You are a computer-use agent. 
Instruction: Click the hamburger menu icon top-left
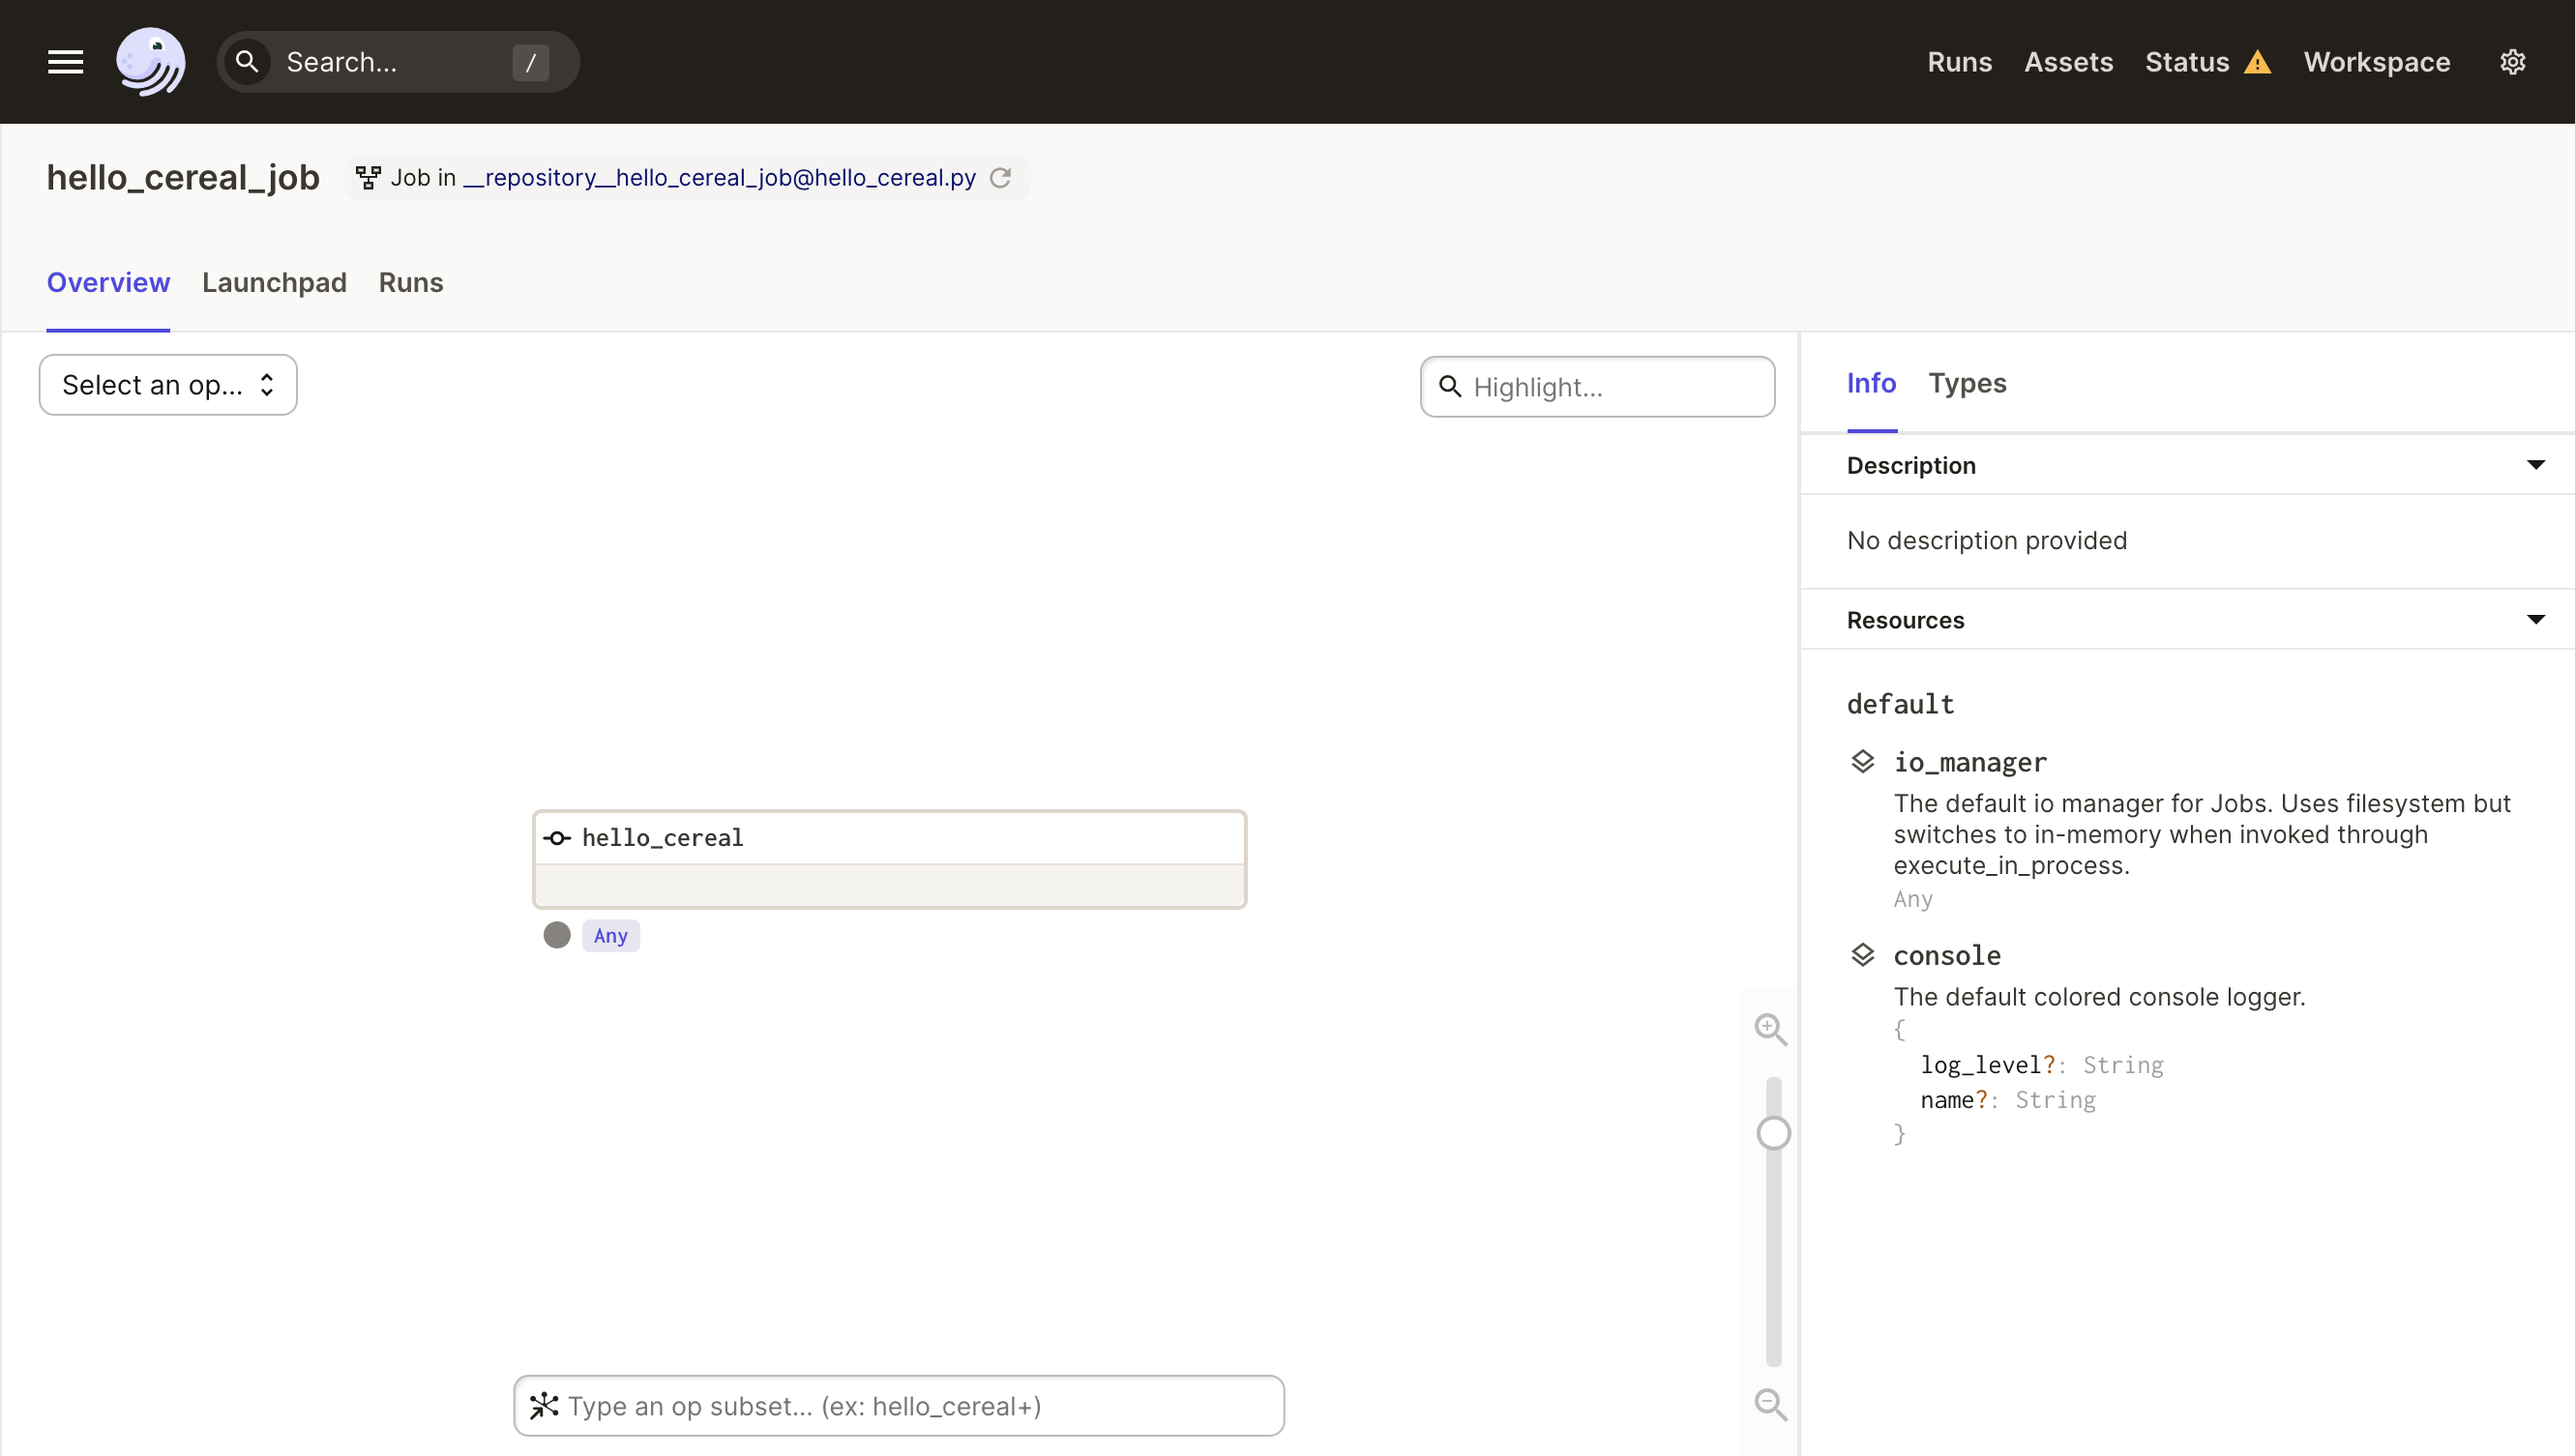tap(66, 62)
